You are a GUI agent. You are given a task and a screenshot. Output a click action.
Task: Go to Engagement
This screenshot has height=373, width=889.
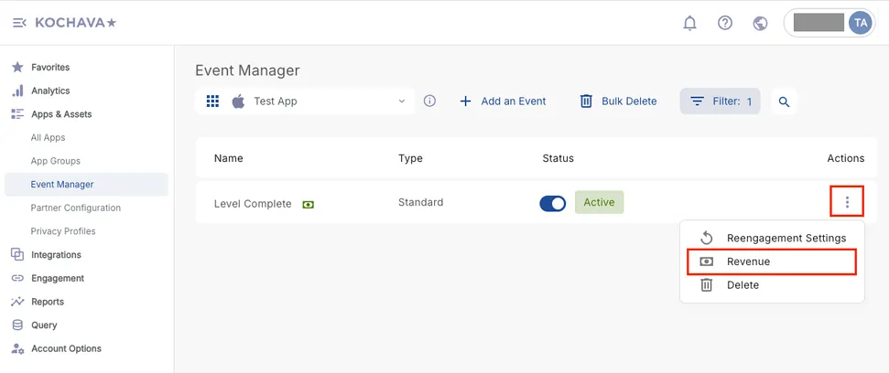[x=58, y=278]
